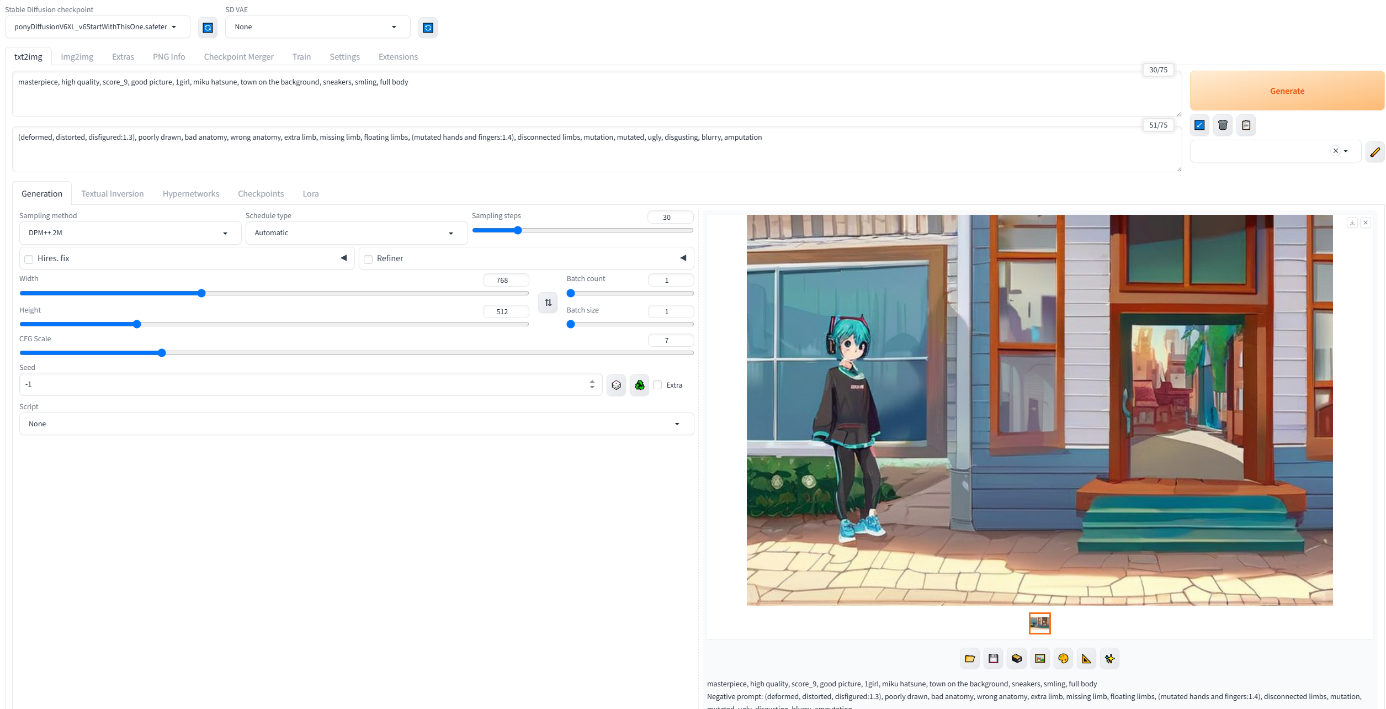Image resolution: width=1386 pixels, height=709 pixels.
Task: Click into the positive prompt text box
Action: pos(597,94)
